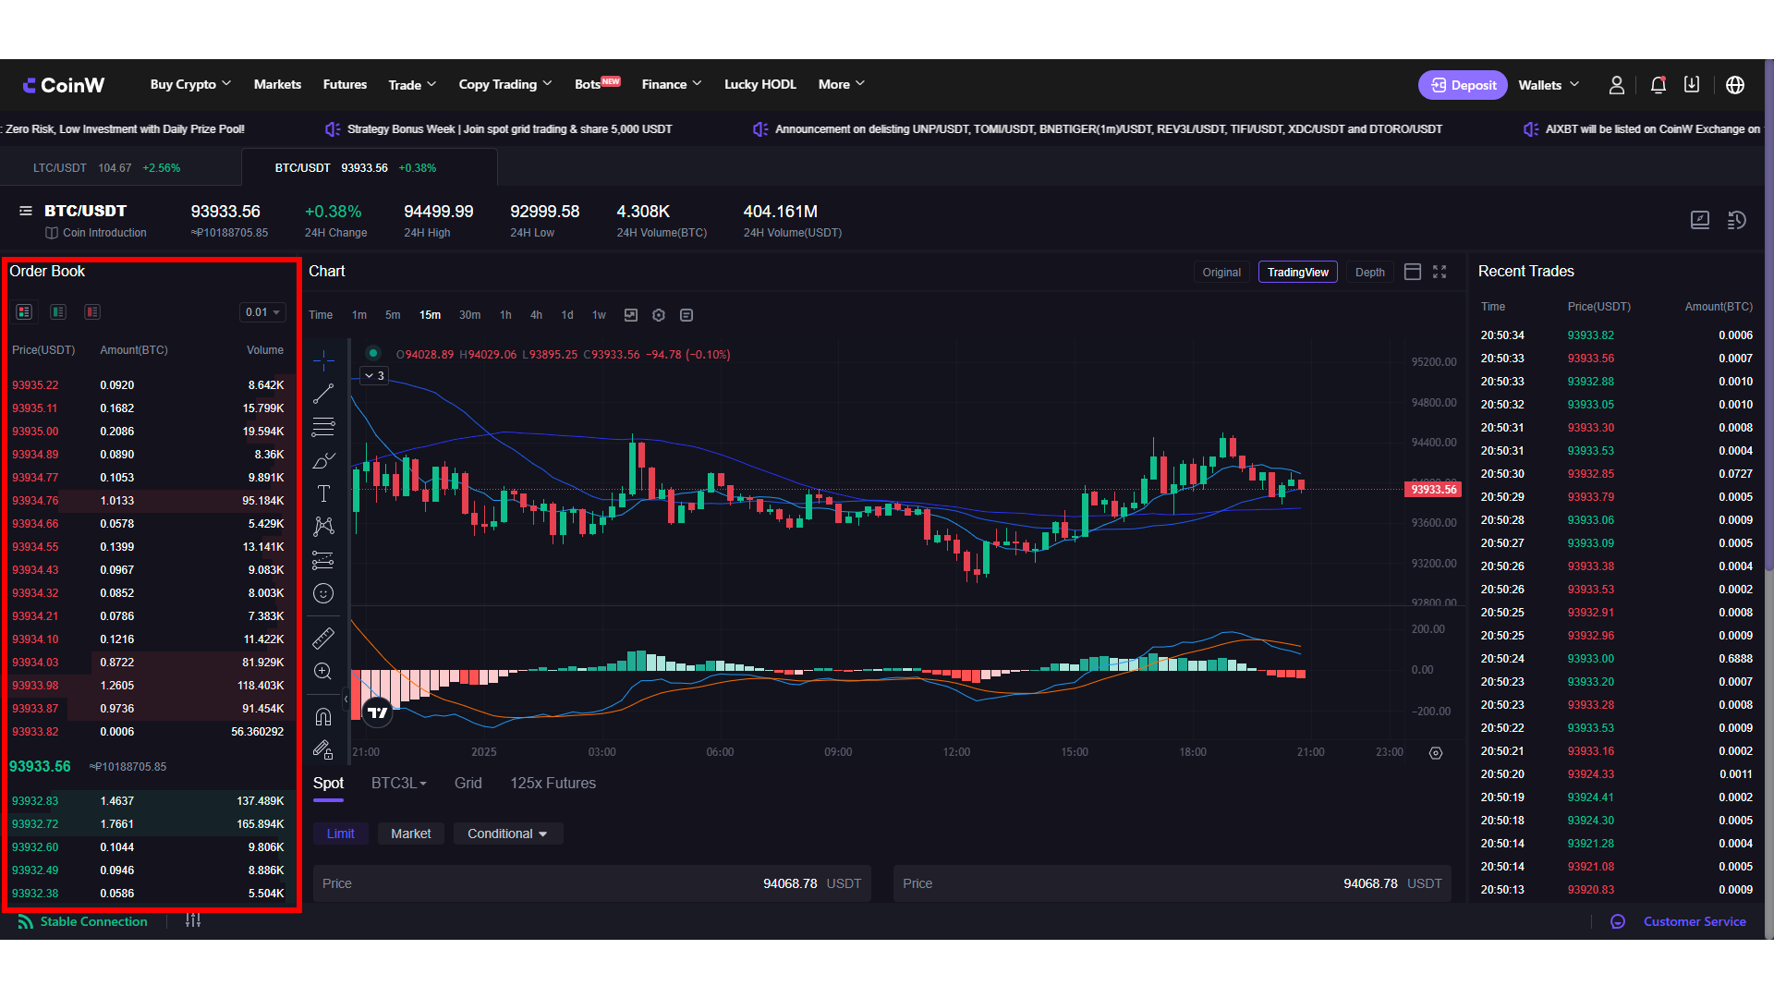Open the chart indicators icon
This screenshot has height=998, width=1774.
pyautogui.click(x=631, y=315)
